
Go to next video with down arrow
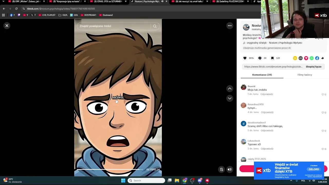pos(230,98)
